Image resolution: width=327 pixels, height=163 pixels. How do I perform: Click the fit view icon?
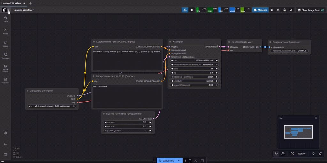(292, 154)
